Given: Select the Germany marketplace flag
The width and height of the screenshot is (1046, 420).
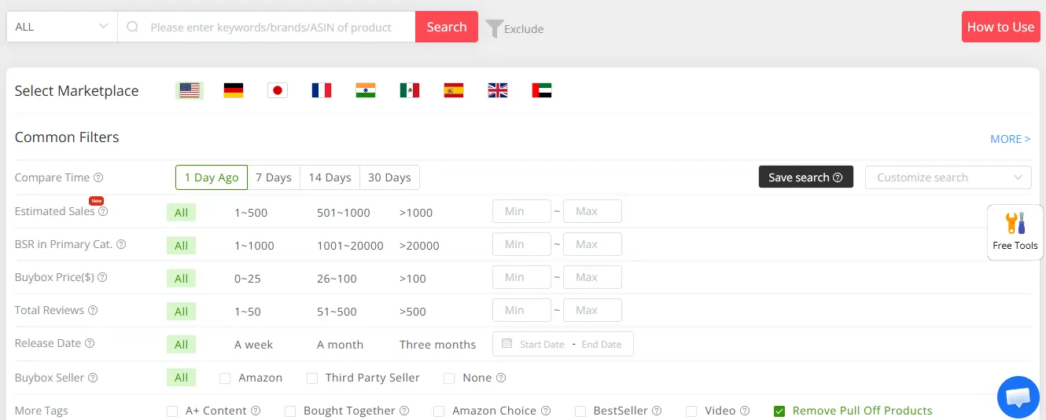Looking at the screenshot, I should click(x=234, y=90).
